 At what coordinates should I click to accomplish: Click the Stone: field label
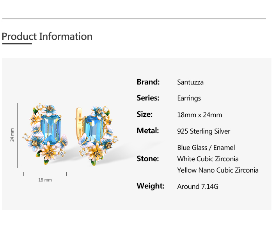click(x=147, y=159)
